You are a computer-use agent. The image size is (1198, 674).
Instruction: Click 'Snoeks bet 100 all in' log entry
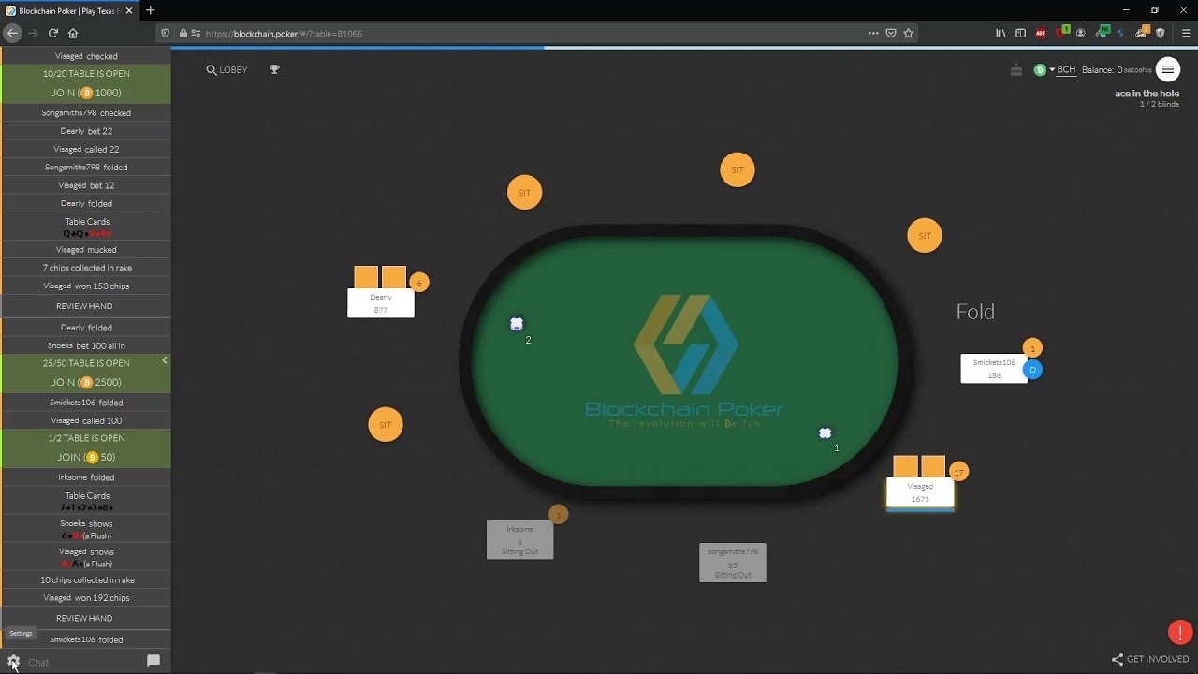pyautogui.click(x=86, y=345)
